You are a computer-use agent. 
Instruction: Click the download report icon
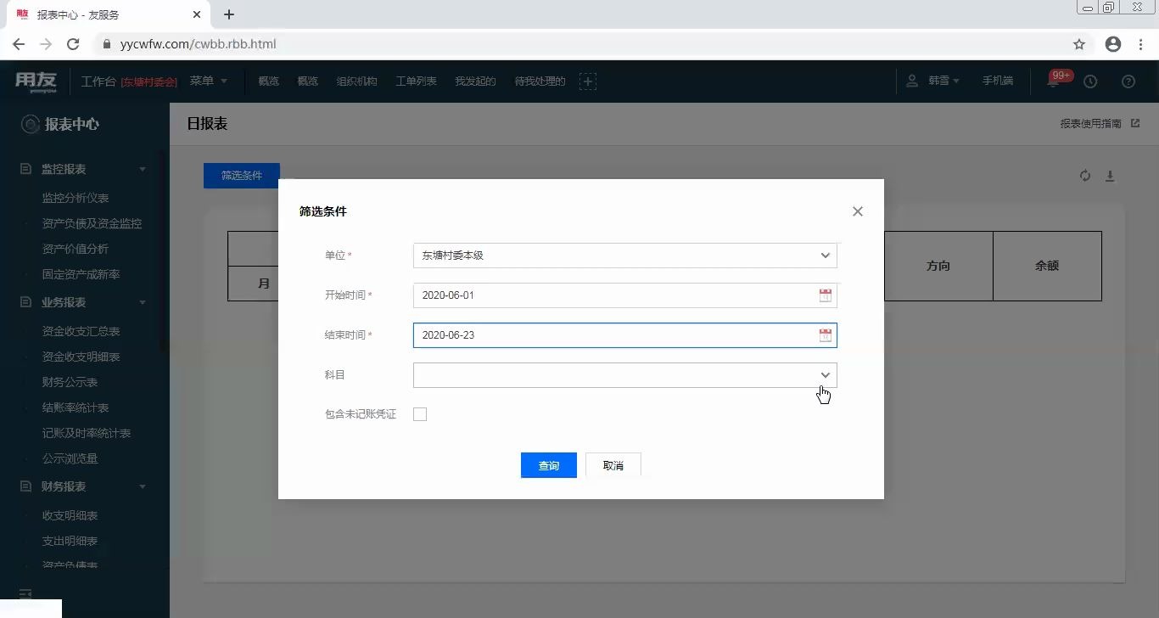point(1110,176)
